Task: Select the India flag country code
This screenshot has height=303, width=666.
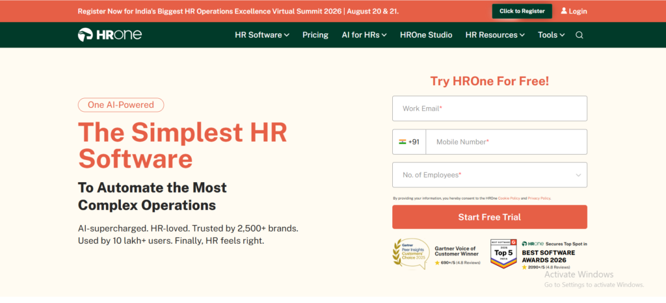Action: click(409, 142)
